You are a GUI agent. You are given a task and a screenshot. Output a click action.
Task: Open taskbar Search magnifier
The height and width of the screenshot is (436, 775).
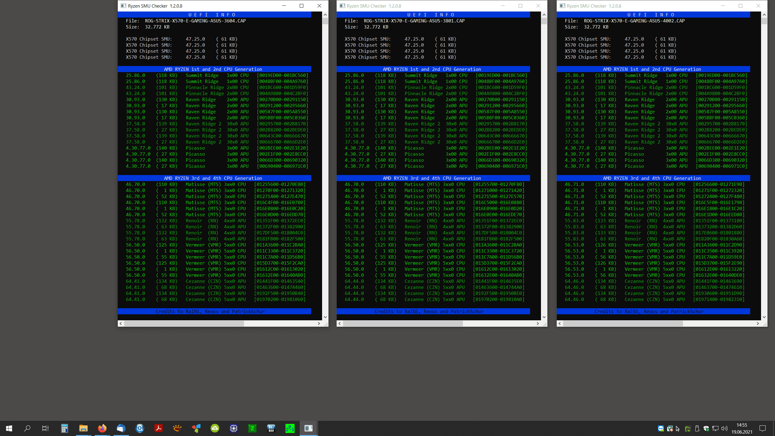pos(27,428)
